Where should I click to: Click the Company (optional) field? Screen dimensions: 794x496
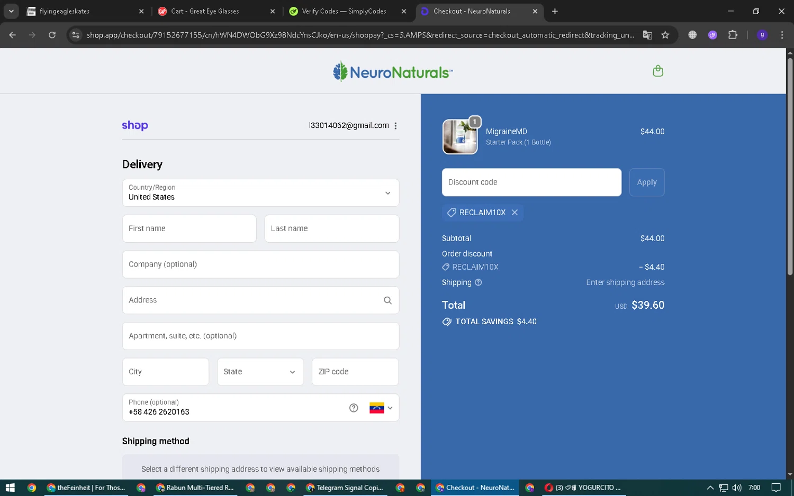click(x=260, y=264)
